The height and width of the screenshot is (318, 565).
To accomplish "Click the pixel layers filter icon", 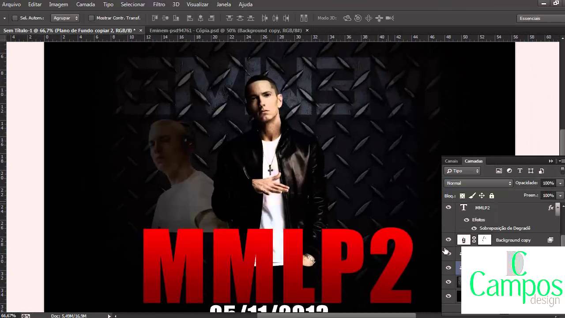I will (x=499, y=170).
